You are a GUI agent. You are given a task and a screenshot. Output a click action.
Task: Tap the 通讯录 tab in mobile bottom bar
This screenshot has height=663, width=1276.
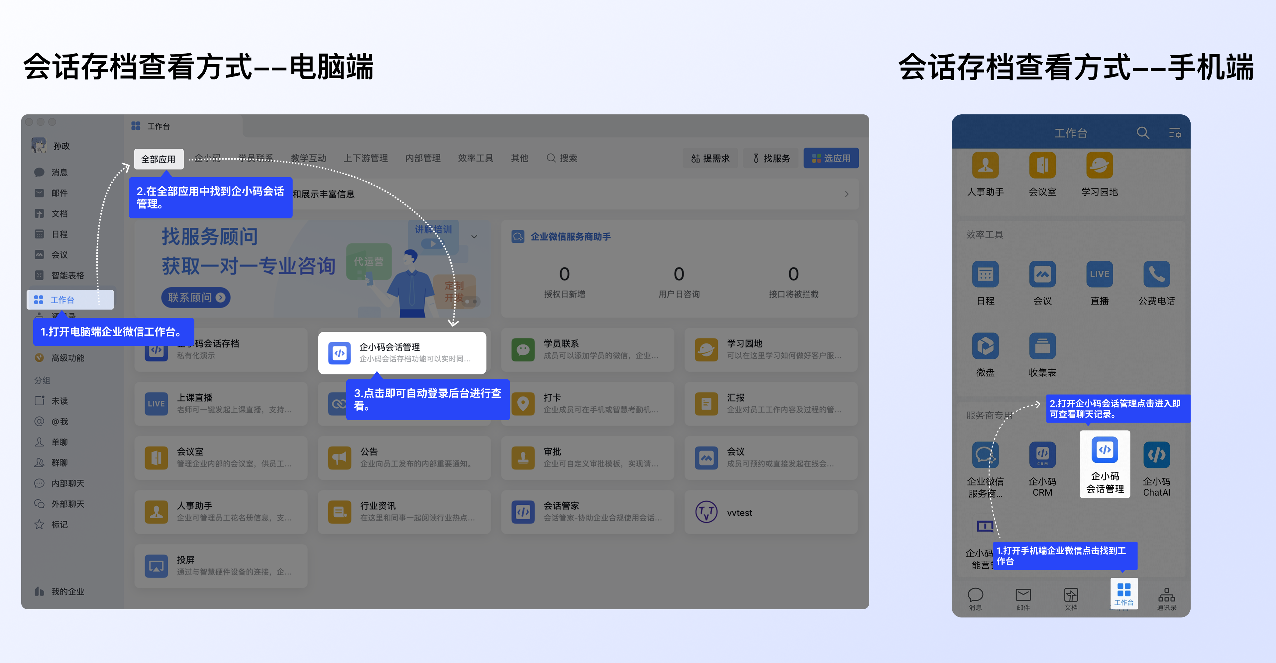[1166, 599]
